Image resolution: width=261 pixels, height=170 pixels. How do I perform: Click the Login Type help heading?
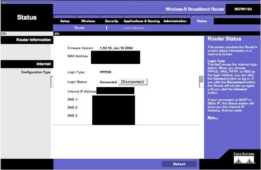pos(216,61)
